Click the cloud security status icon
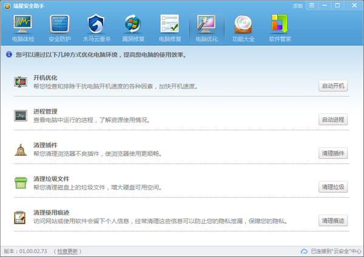 [x=305, y=251]
